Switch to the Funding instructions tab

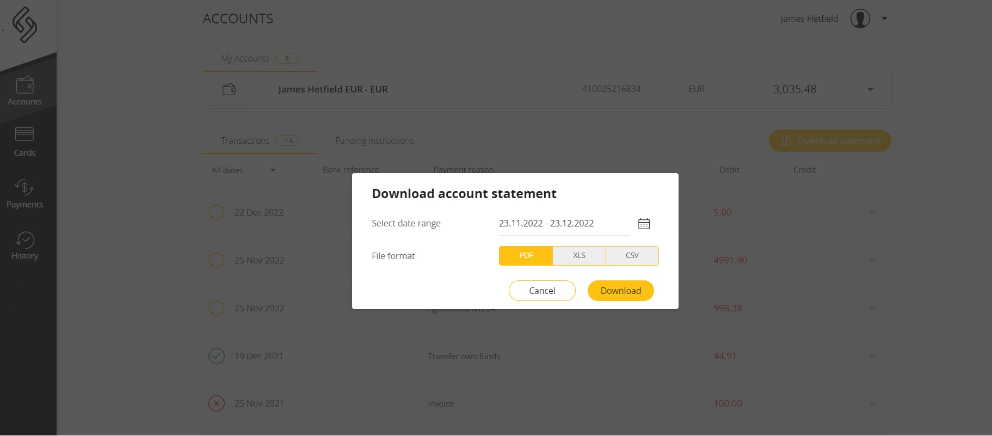pyautogui.click(x=374, y=140)
